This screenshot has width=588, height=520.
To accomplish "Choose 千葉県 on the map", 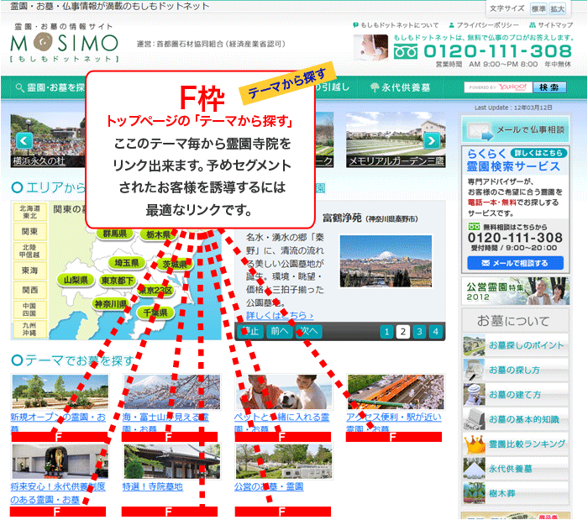I will click(x=155, y=313).
